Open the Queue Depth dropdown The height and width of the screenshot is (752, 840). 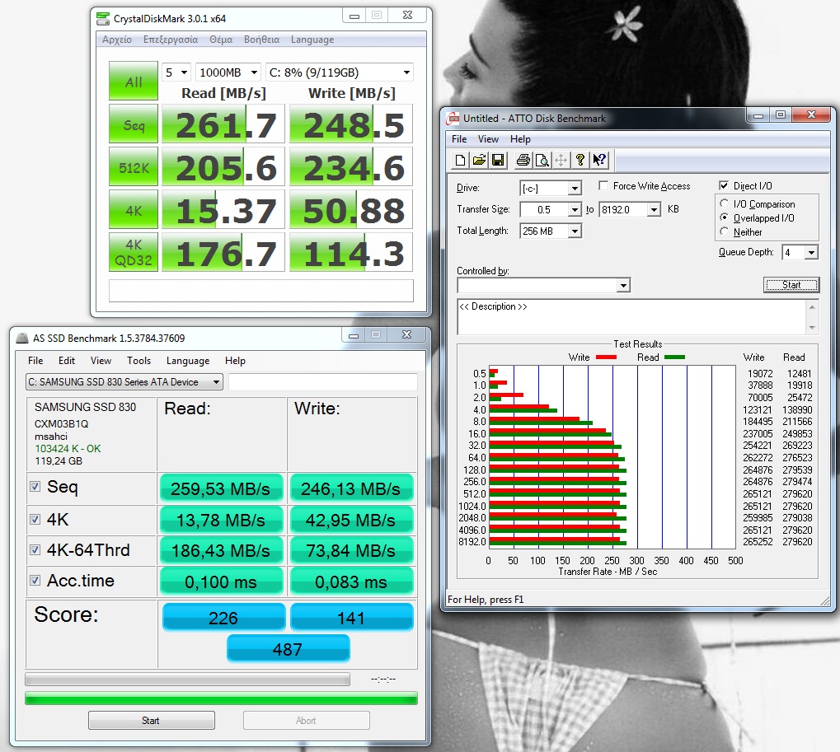tap(812, 253)
